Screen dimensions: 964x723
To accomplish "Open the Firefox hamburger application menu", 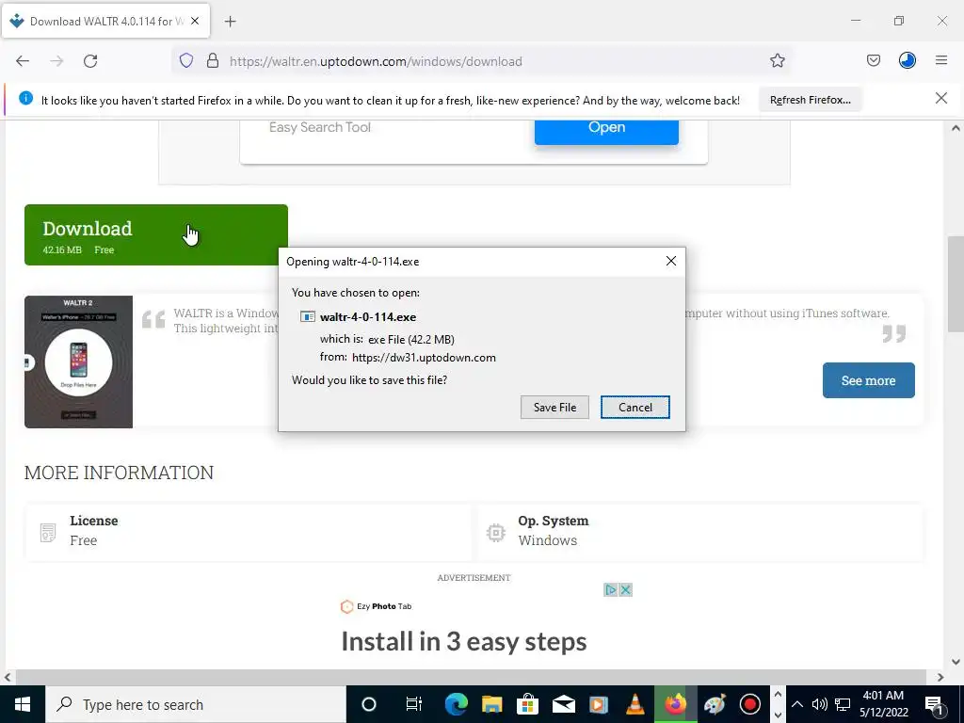I will tap(940, 60).
